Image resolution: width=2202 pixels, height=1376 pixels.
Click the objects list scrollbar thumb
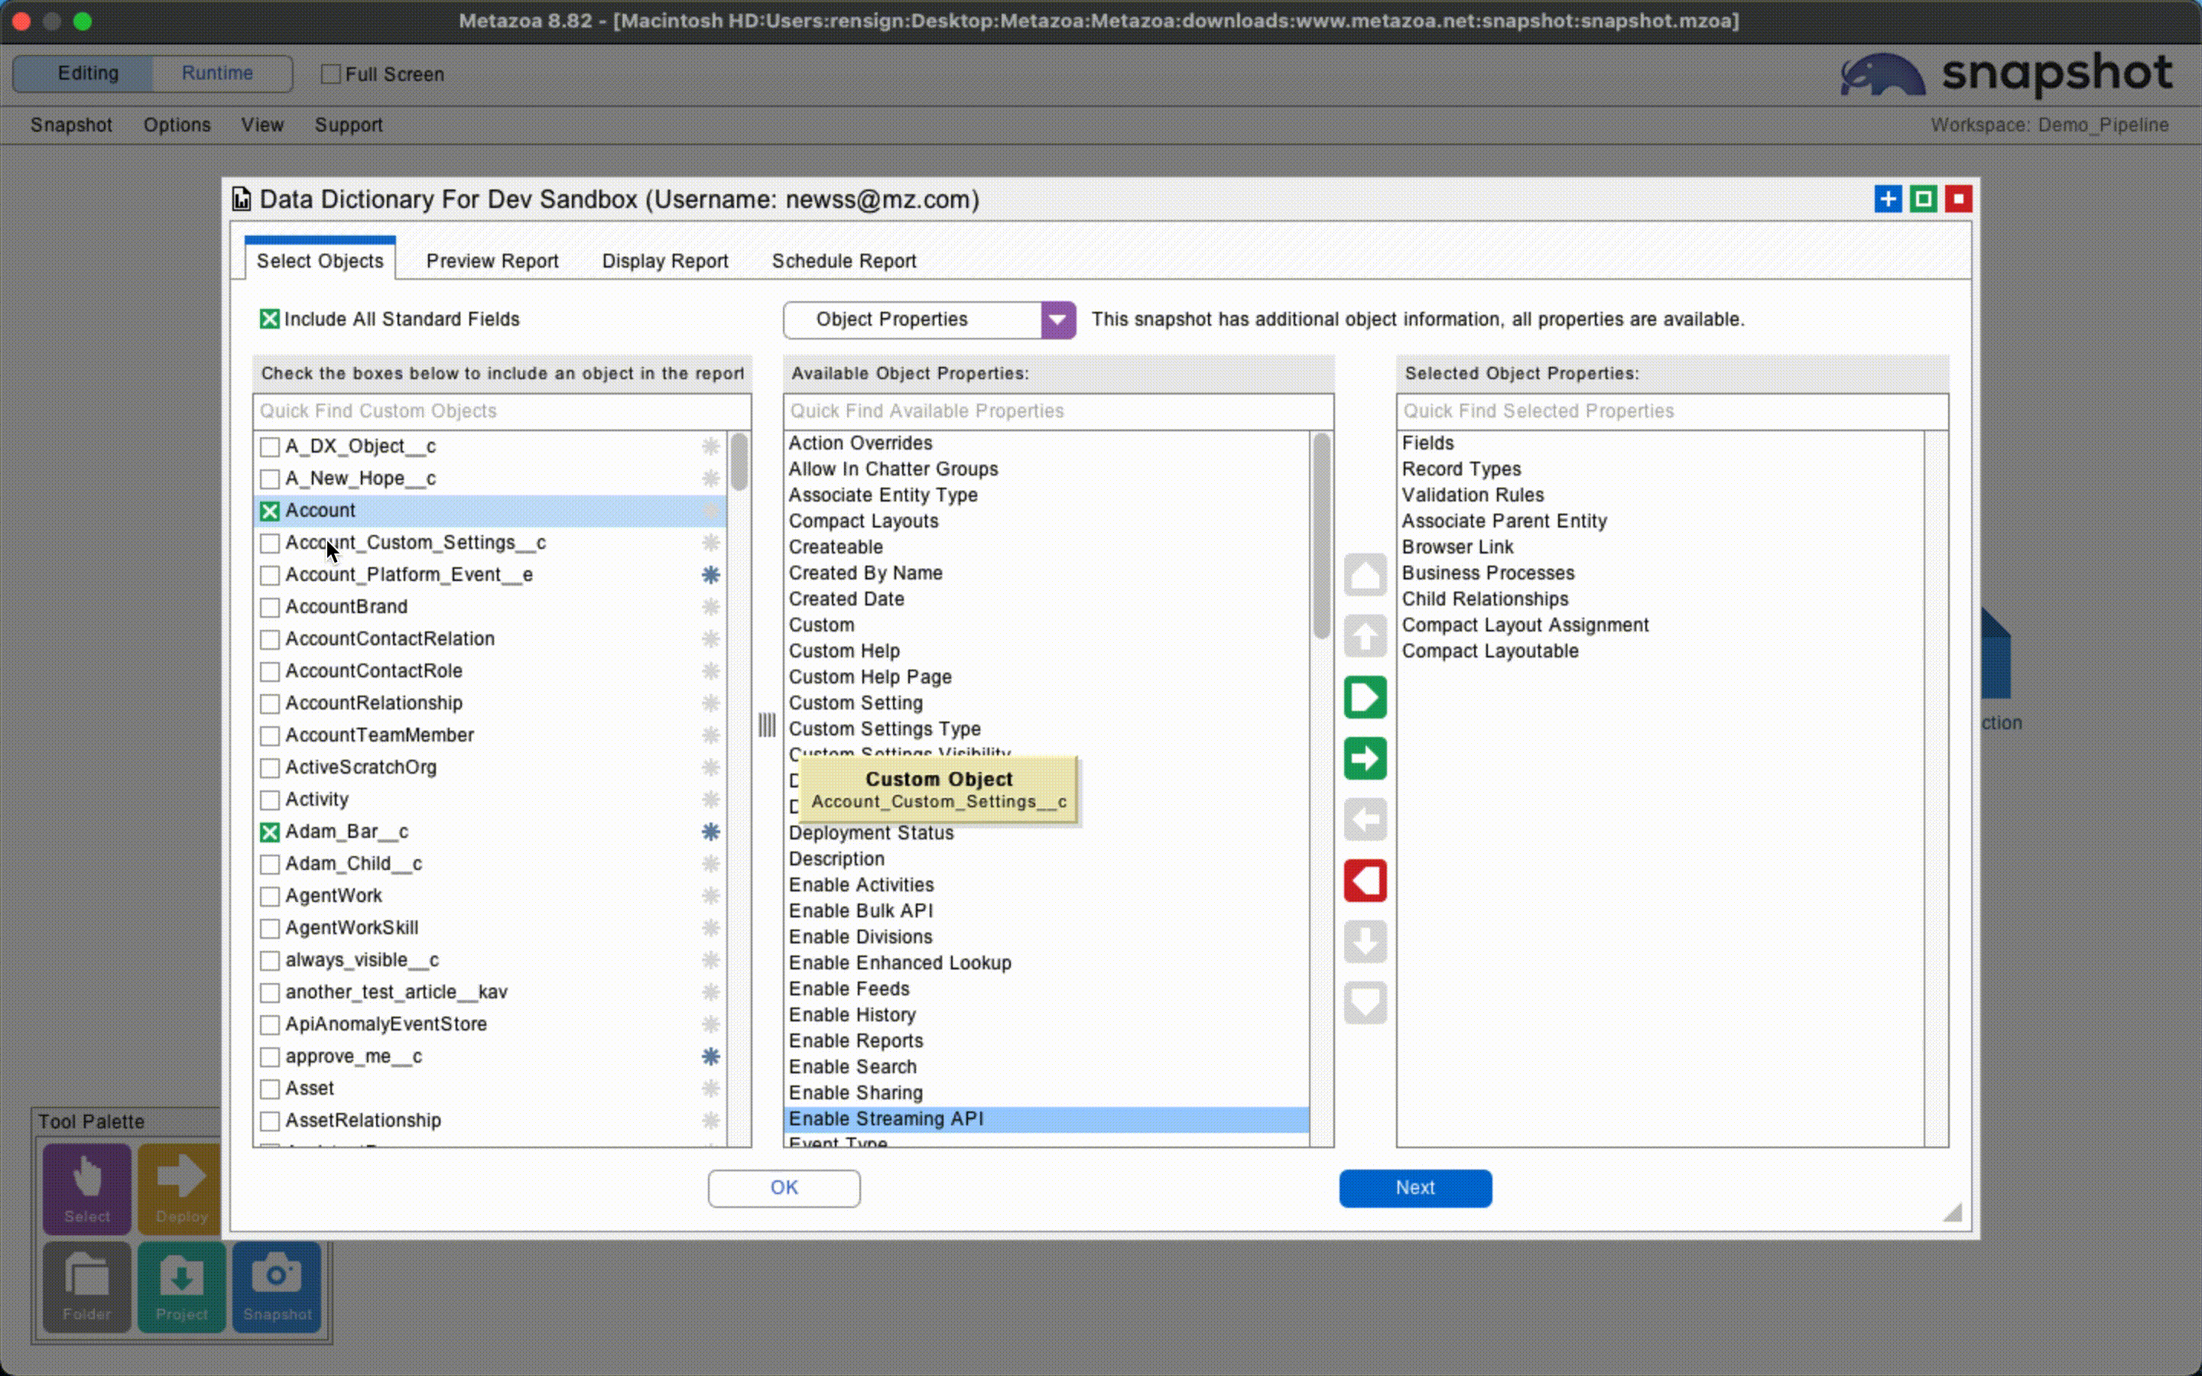(739, 462)
